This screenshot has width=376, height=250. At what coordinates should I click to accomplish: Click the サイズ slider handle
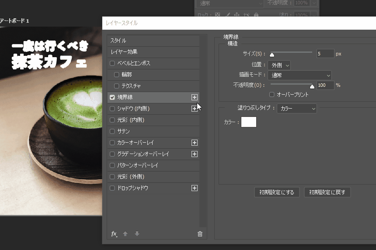tap(272, 55)
